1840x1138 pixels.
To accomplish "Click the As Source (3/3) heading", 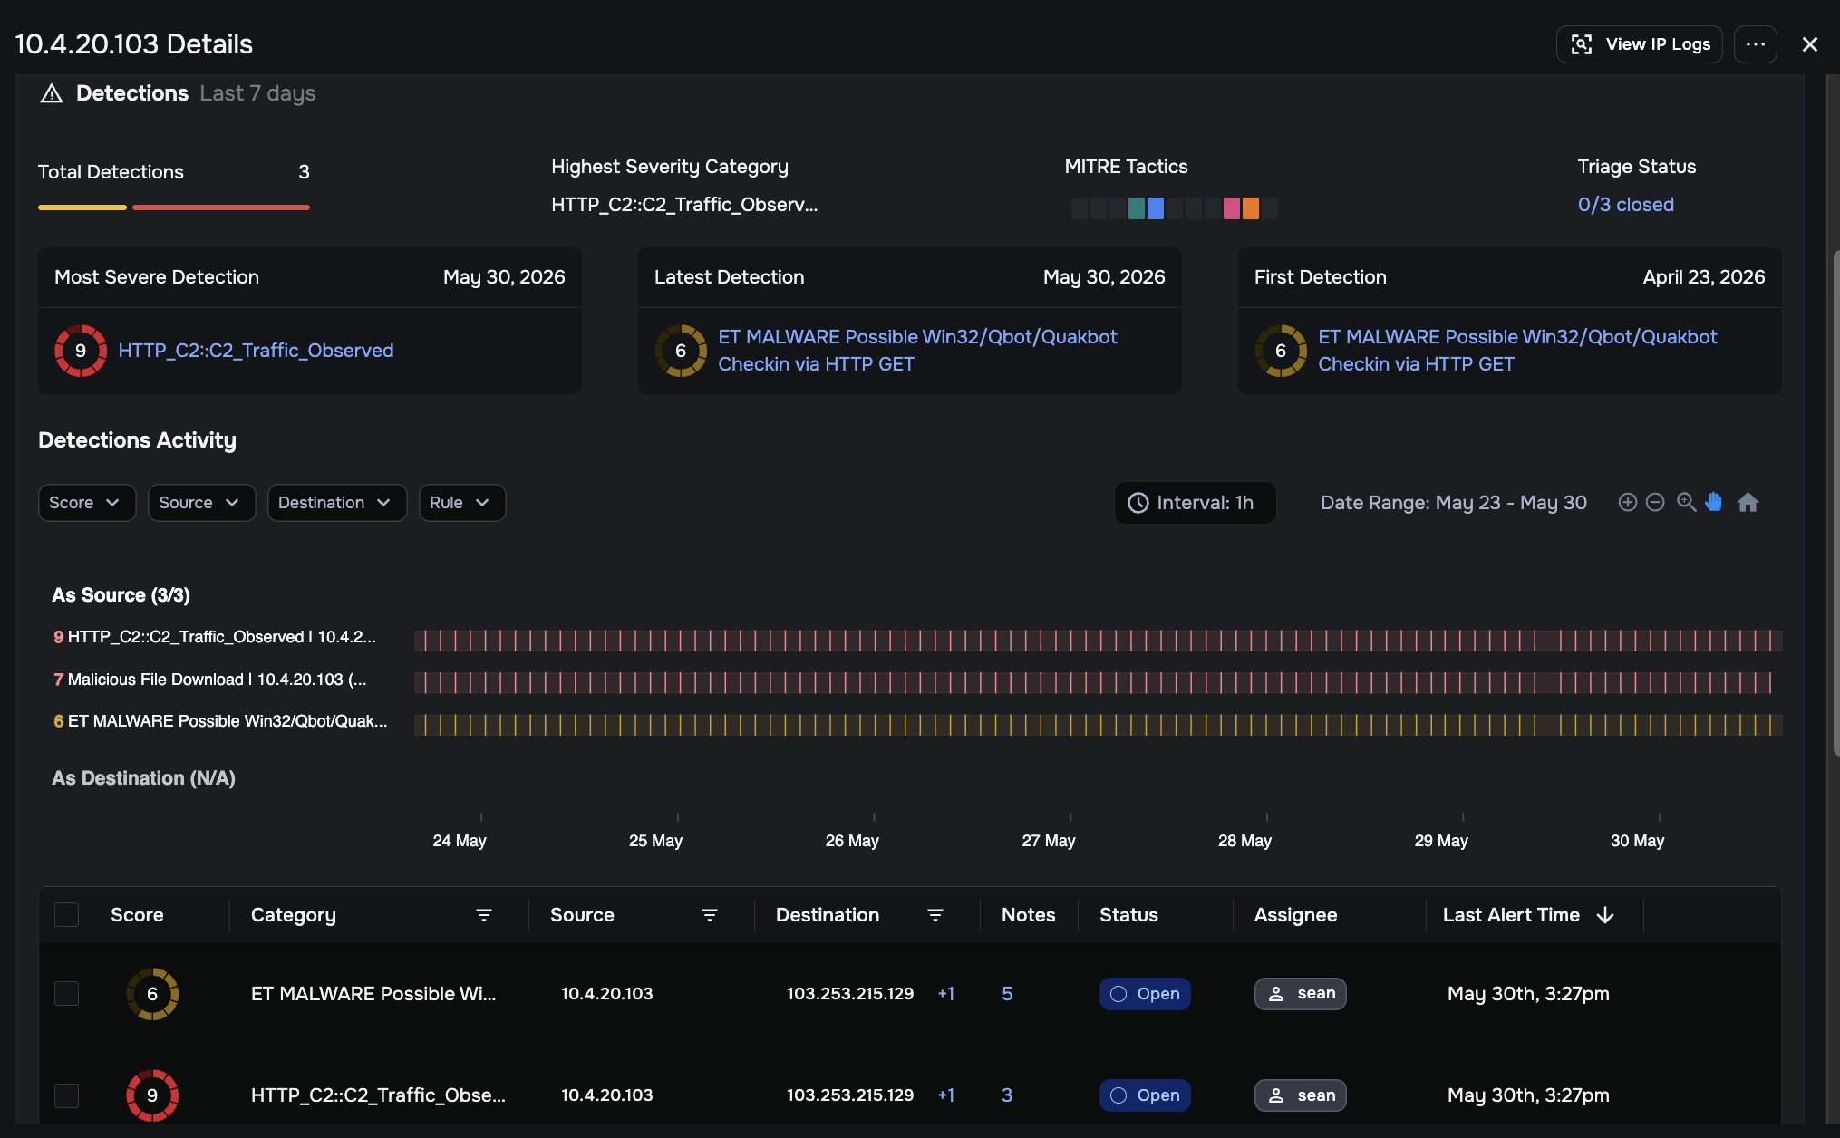I will 121,595.
